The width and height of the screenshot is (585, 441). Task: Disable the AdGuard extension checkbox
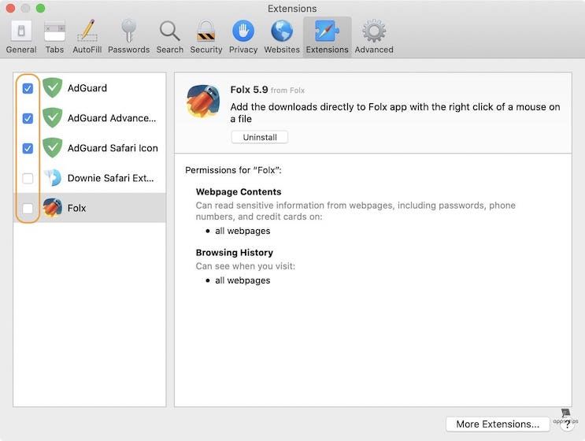click(28, 88)
